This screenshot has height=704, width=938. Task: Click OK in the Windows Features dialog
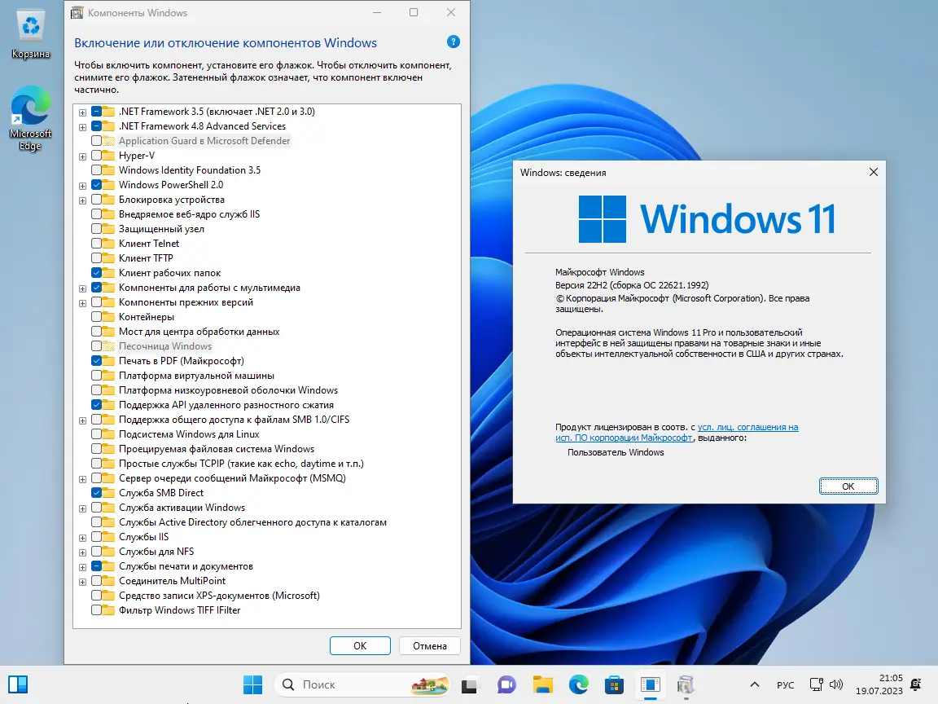point(360,646)
